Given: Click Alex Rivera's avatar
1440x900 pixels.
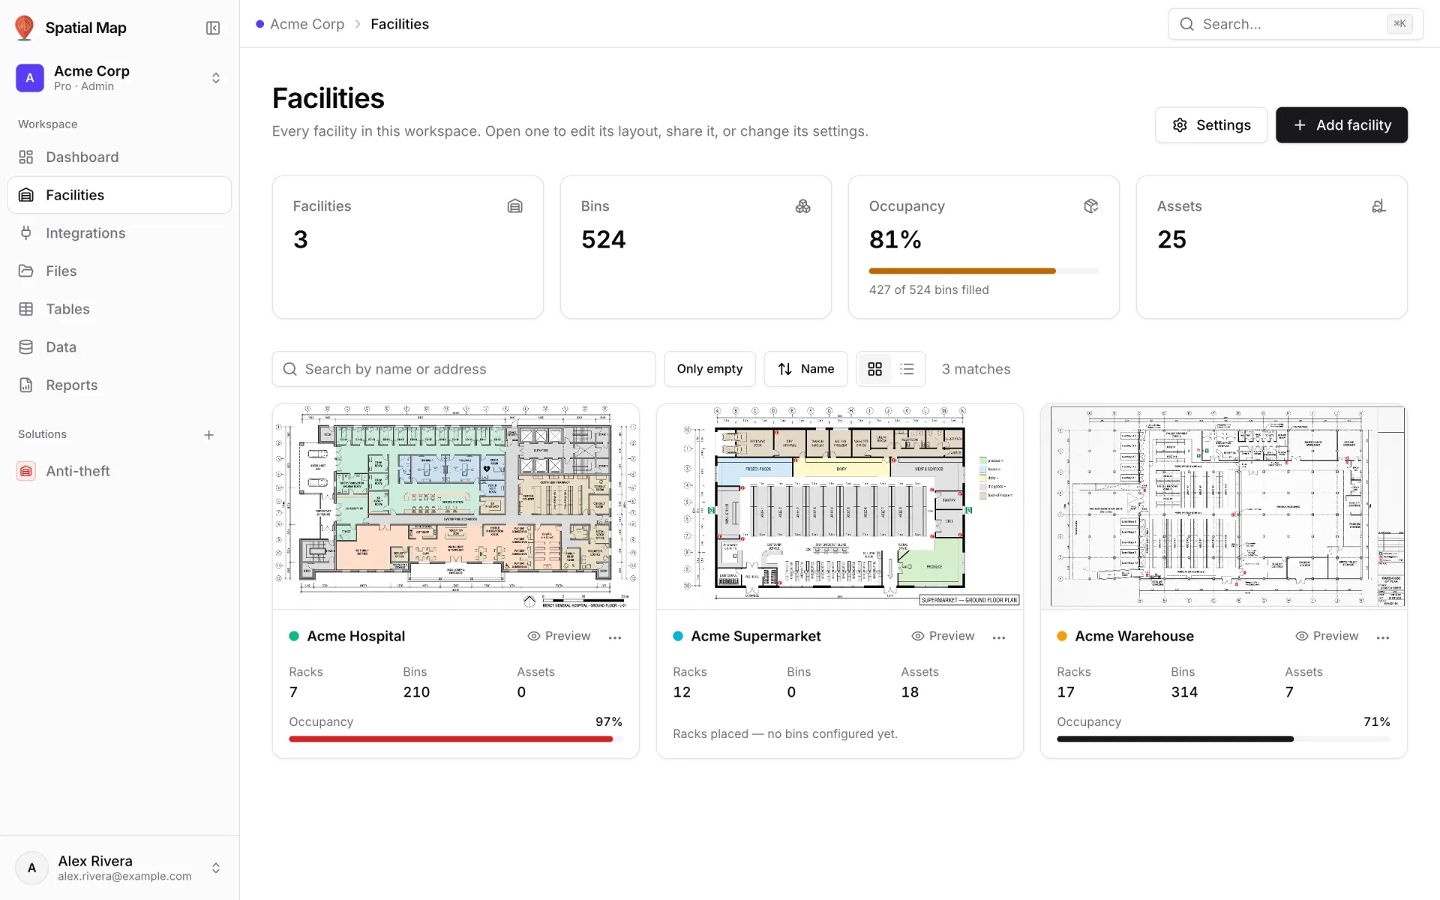Looking at the screenshot, I should point(32,868).
